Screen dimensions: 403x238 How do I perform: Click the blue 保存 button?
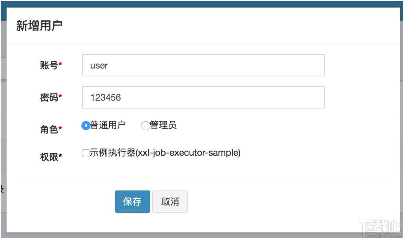tap(132, 201)
